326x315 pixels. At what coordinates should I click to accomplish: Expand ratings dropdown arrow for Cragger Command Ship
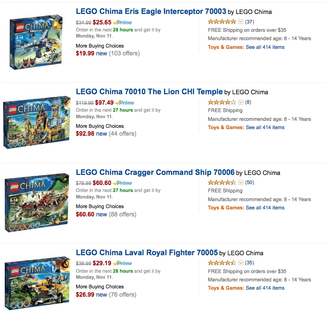tap(241, 182)
